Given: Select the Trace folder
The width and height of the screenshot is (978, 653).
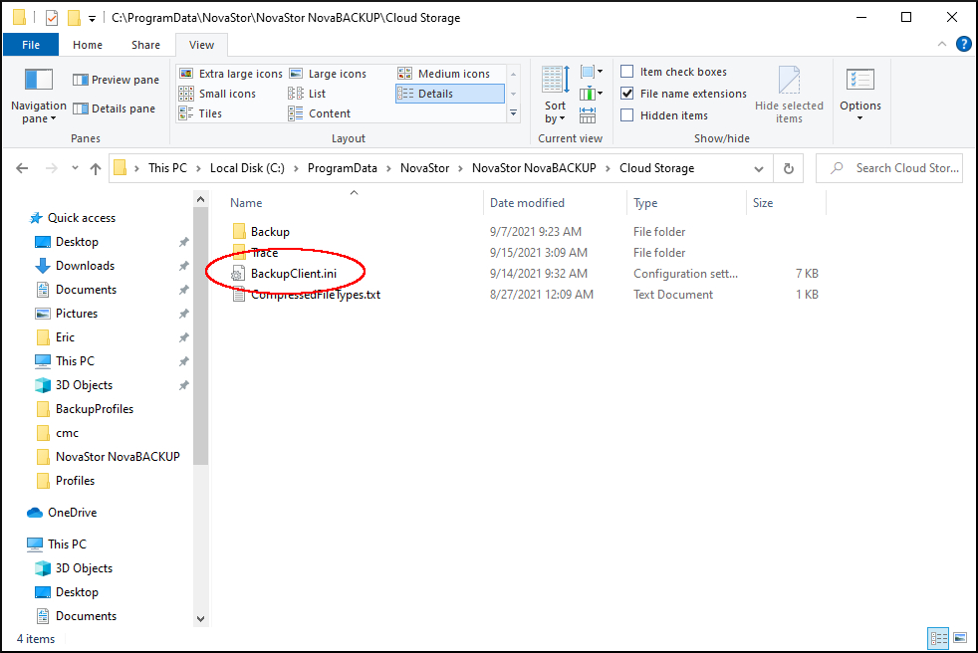Looking at the screenshot, I should [x=265, y=253].
